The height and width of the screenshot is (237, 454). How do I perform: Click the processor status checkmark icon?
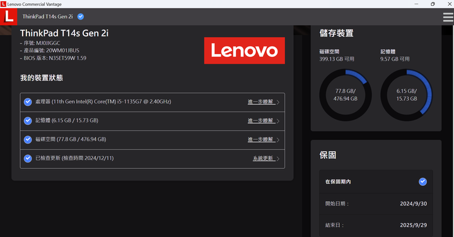(28, 102)
